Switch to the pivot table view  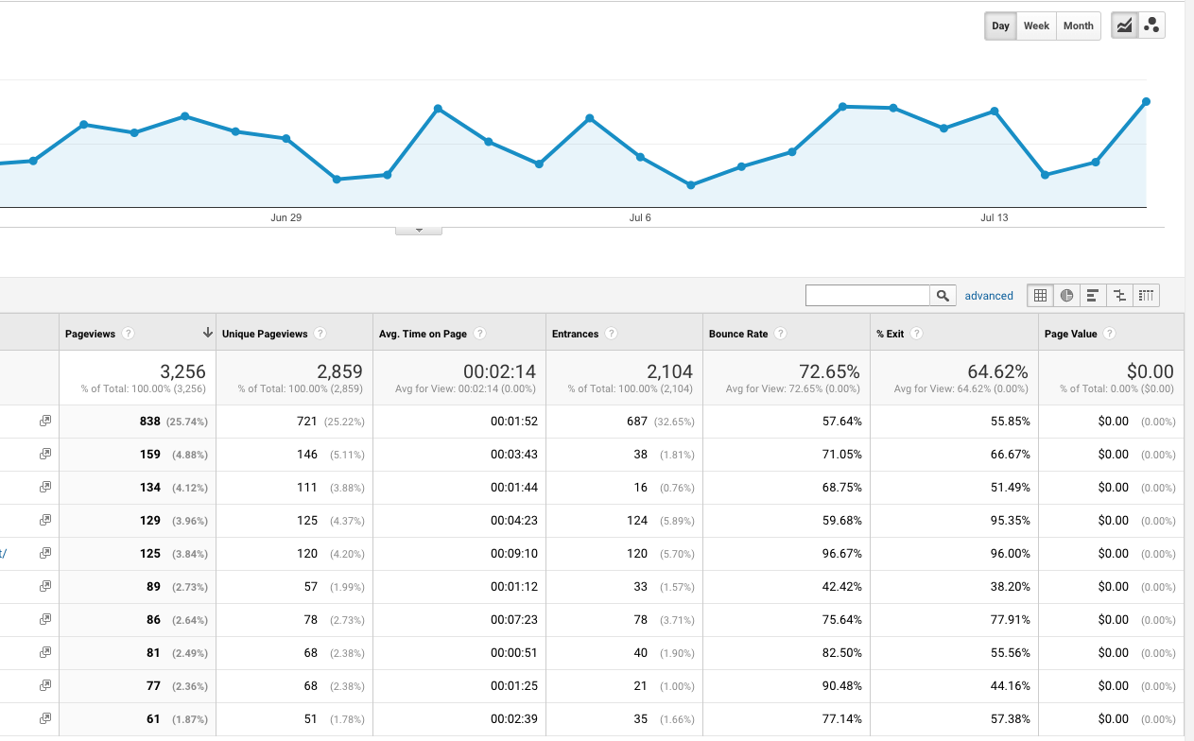(x=1146, y=295)
